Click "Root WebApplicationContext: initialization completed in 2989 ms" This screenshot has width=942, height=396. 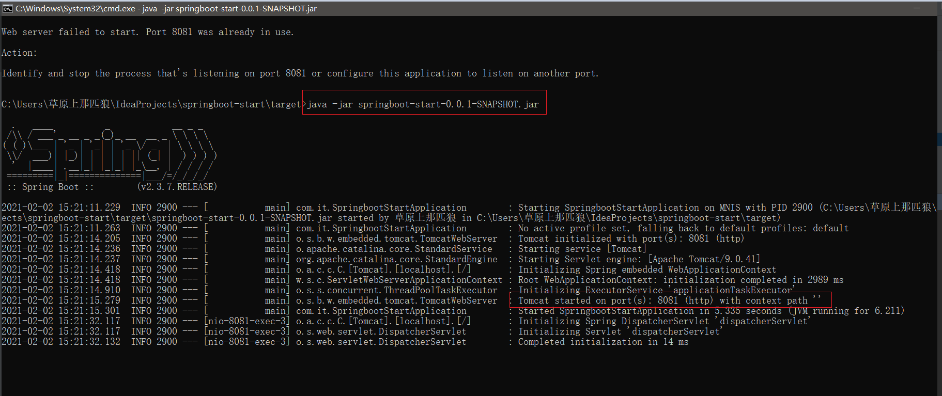click(681, 280)
